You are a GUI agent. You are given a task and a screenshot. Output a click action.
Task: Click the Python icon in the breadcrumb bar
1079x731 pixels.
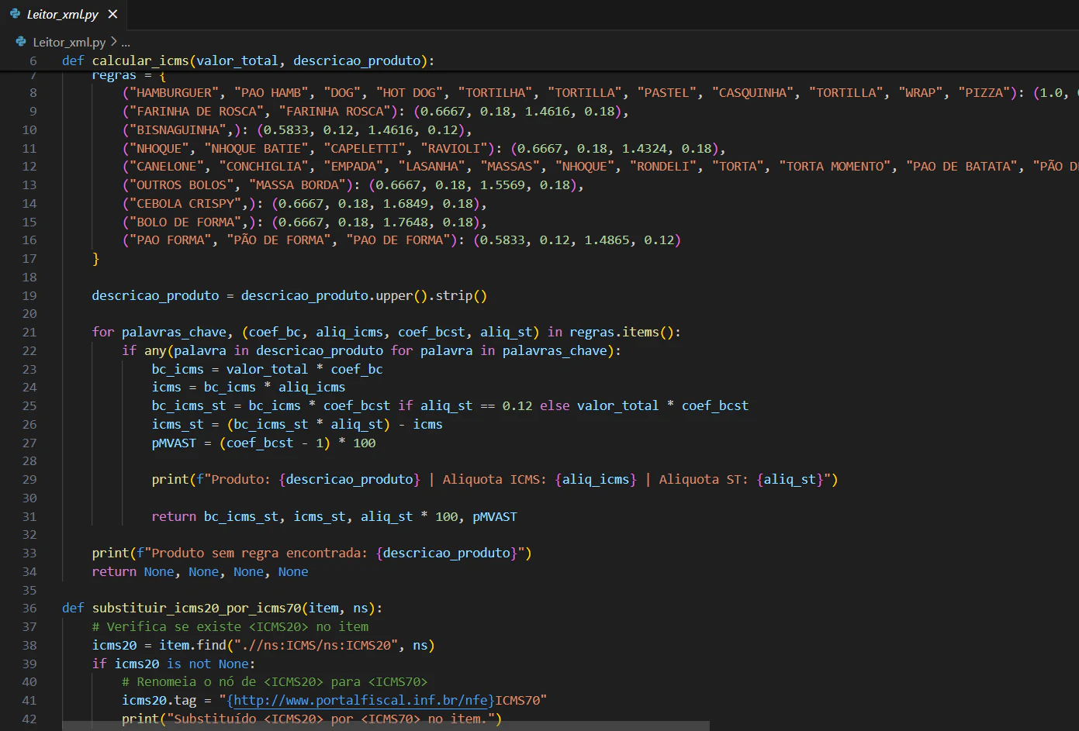(21, 42)
